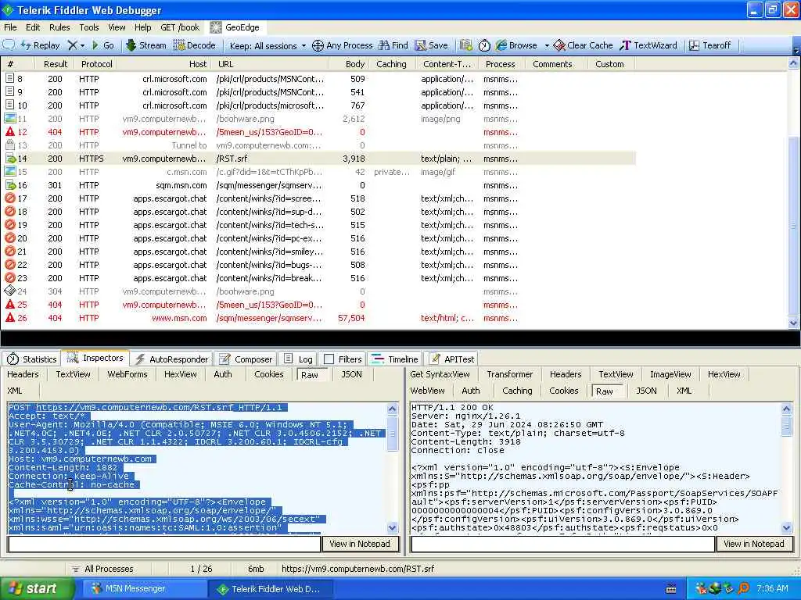Screen dimensions: 801x600
Task: Open the Browse dropdown arrow
Action: (547, 45)
